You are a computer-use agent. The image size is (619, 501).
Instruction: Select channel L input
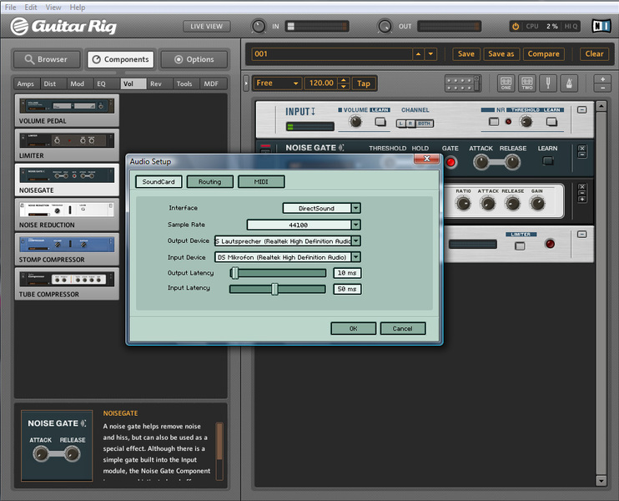click(x=400, y=124)
